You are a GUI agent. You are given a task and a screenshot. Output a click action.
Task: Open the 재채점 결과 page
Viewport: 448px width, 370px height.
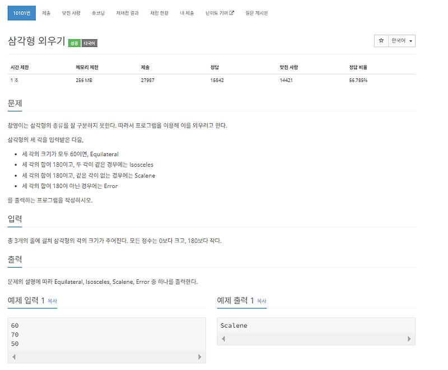(128, 12)
